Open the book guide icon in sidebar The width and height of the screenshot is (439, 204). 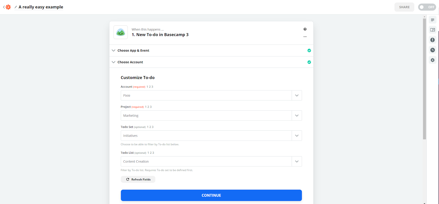point(432,30)
